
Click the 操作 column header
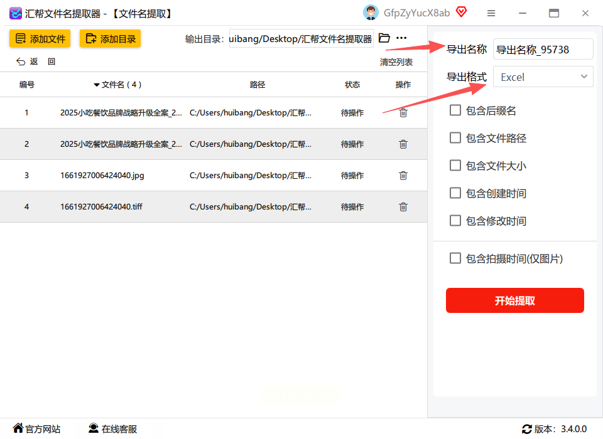(403, 85)
